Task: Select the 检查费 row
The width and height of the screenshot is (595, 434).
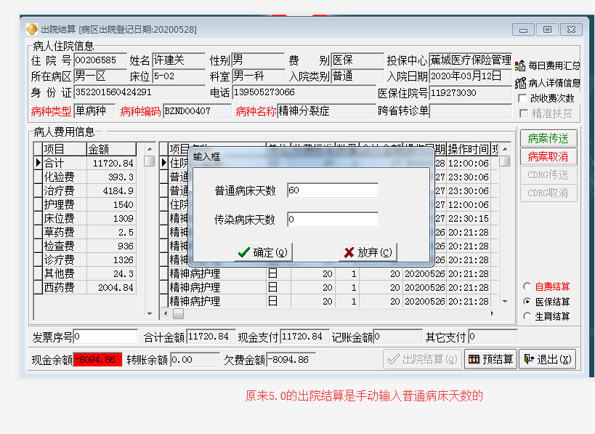Action: point(85,246)
